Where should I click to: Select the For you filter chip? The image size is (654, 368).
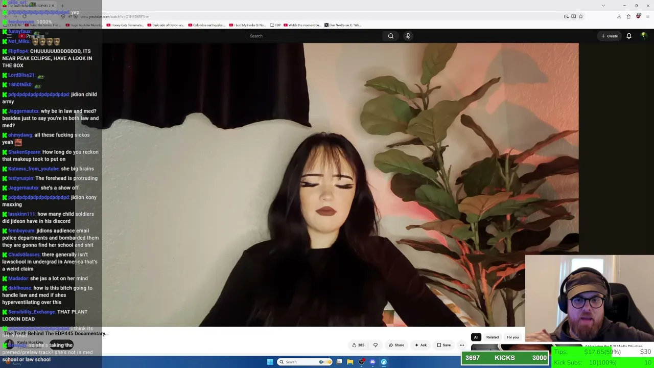click(512, 337)
